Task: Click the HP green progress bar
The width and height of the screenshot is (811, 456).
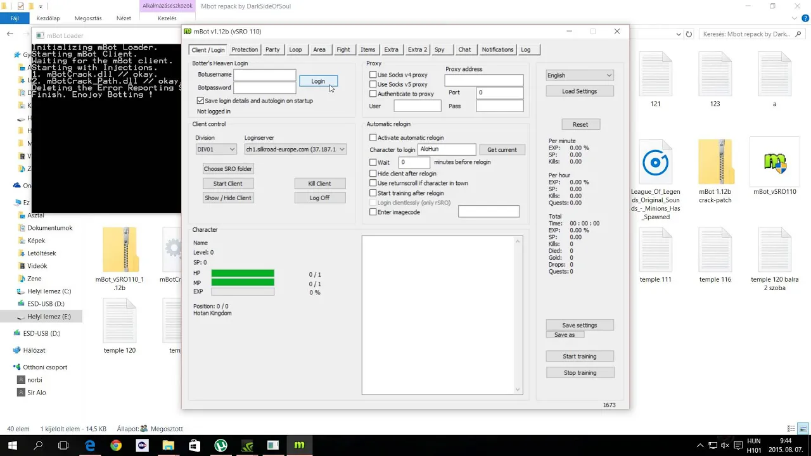Action: tap(243, 273)
